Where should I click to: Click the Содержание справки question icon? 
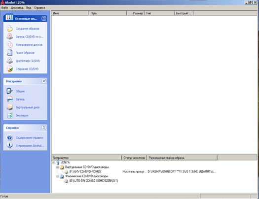(10, 137)
